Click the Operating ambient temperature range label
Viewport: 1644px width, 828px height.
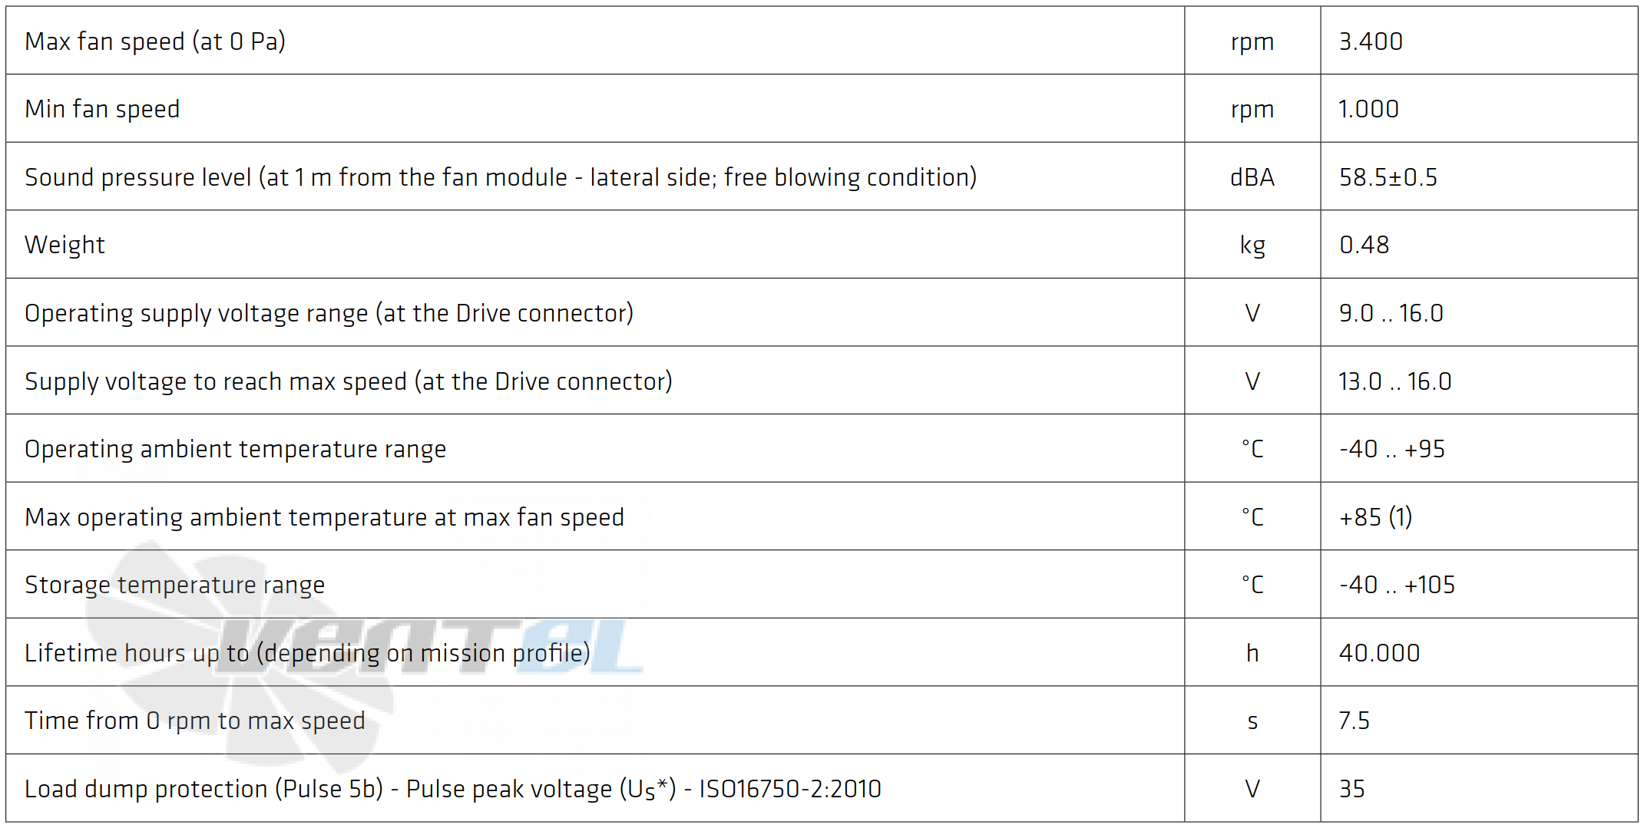(x=235, y=449)
